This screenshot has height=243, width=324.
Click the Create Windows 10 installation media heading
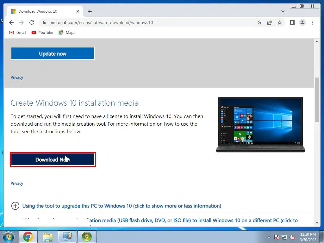click(x=74, y=103)
